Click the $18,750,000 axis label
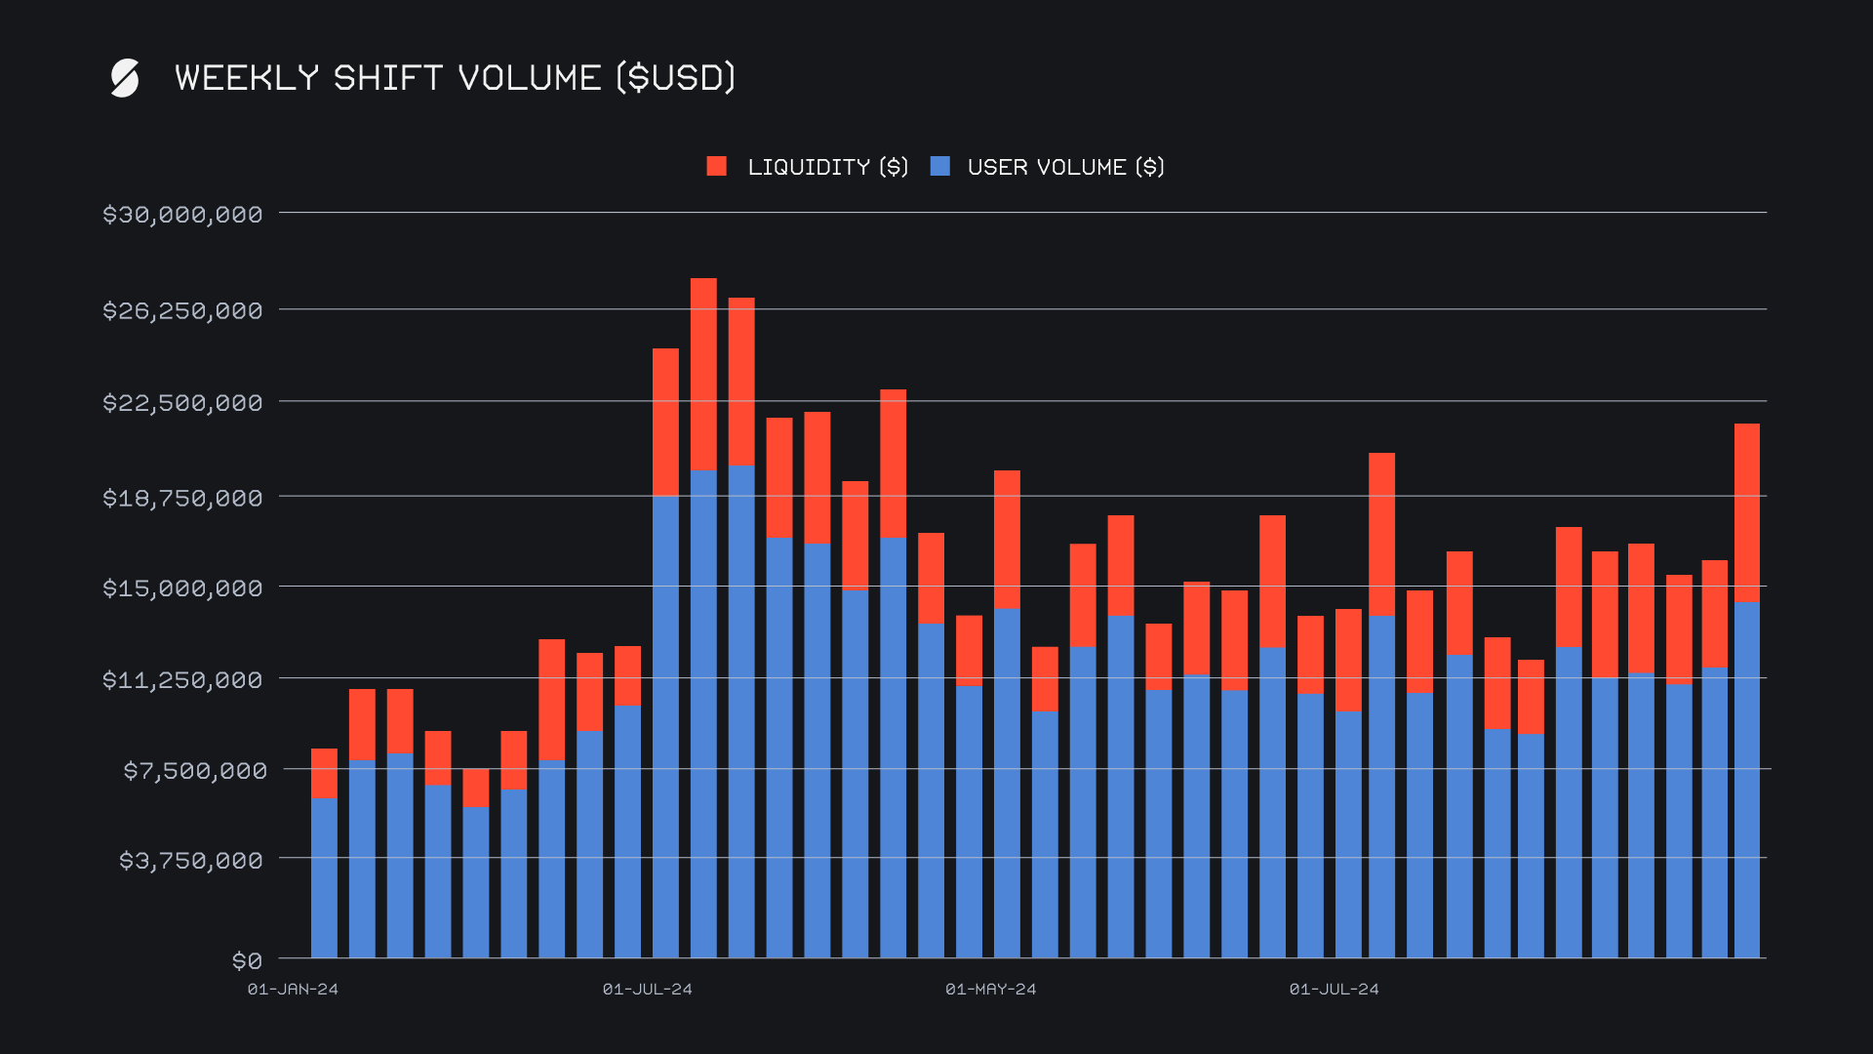 pos(182,499)
